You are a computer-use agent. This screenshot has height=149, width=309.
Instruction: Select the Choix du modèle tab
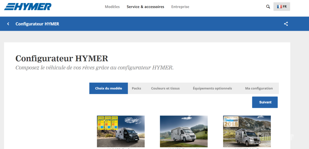[x=109, y=88]
